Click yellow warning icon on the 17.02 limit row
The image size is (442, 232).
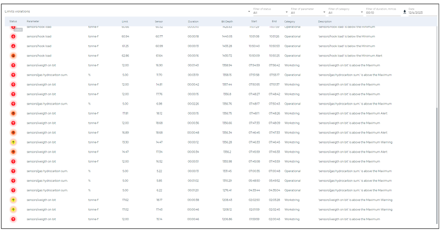coord(13,209)
